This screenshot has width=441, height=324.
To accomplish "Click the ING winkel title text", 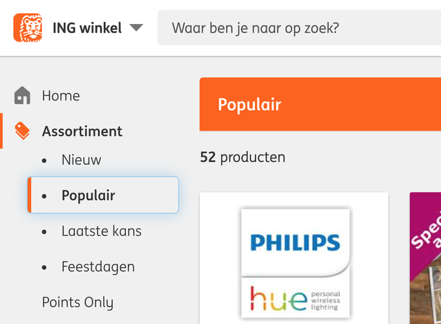I will [87, 29].
